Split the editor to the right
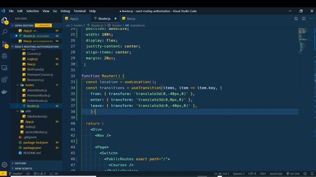Screen dimensions: 316x177 pos(304,19)
